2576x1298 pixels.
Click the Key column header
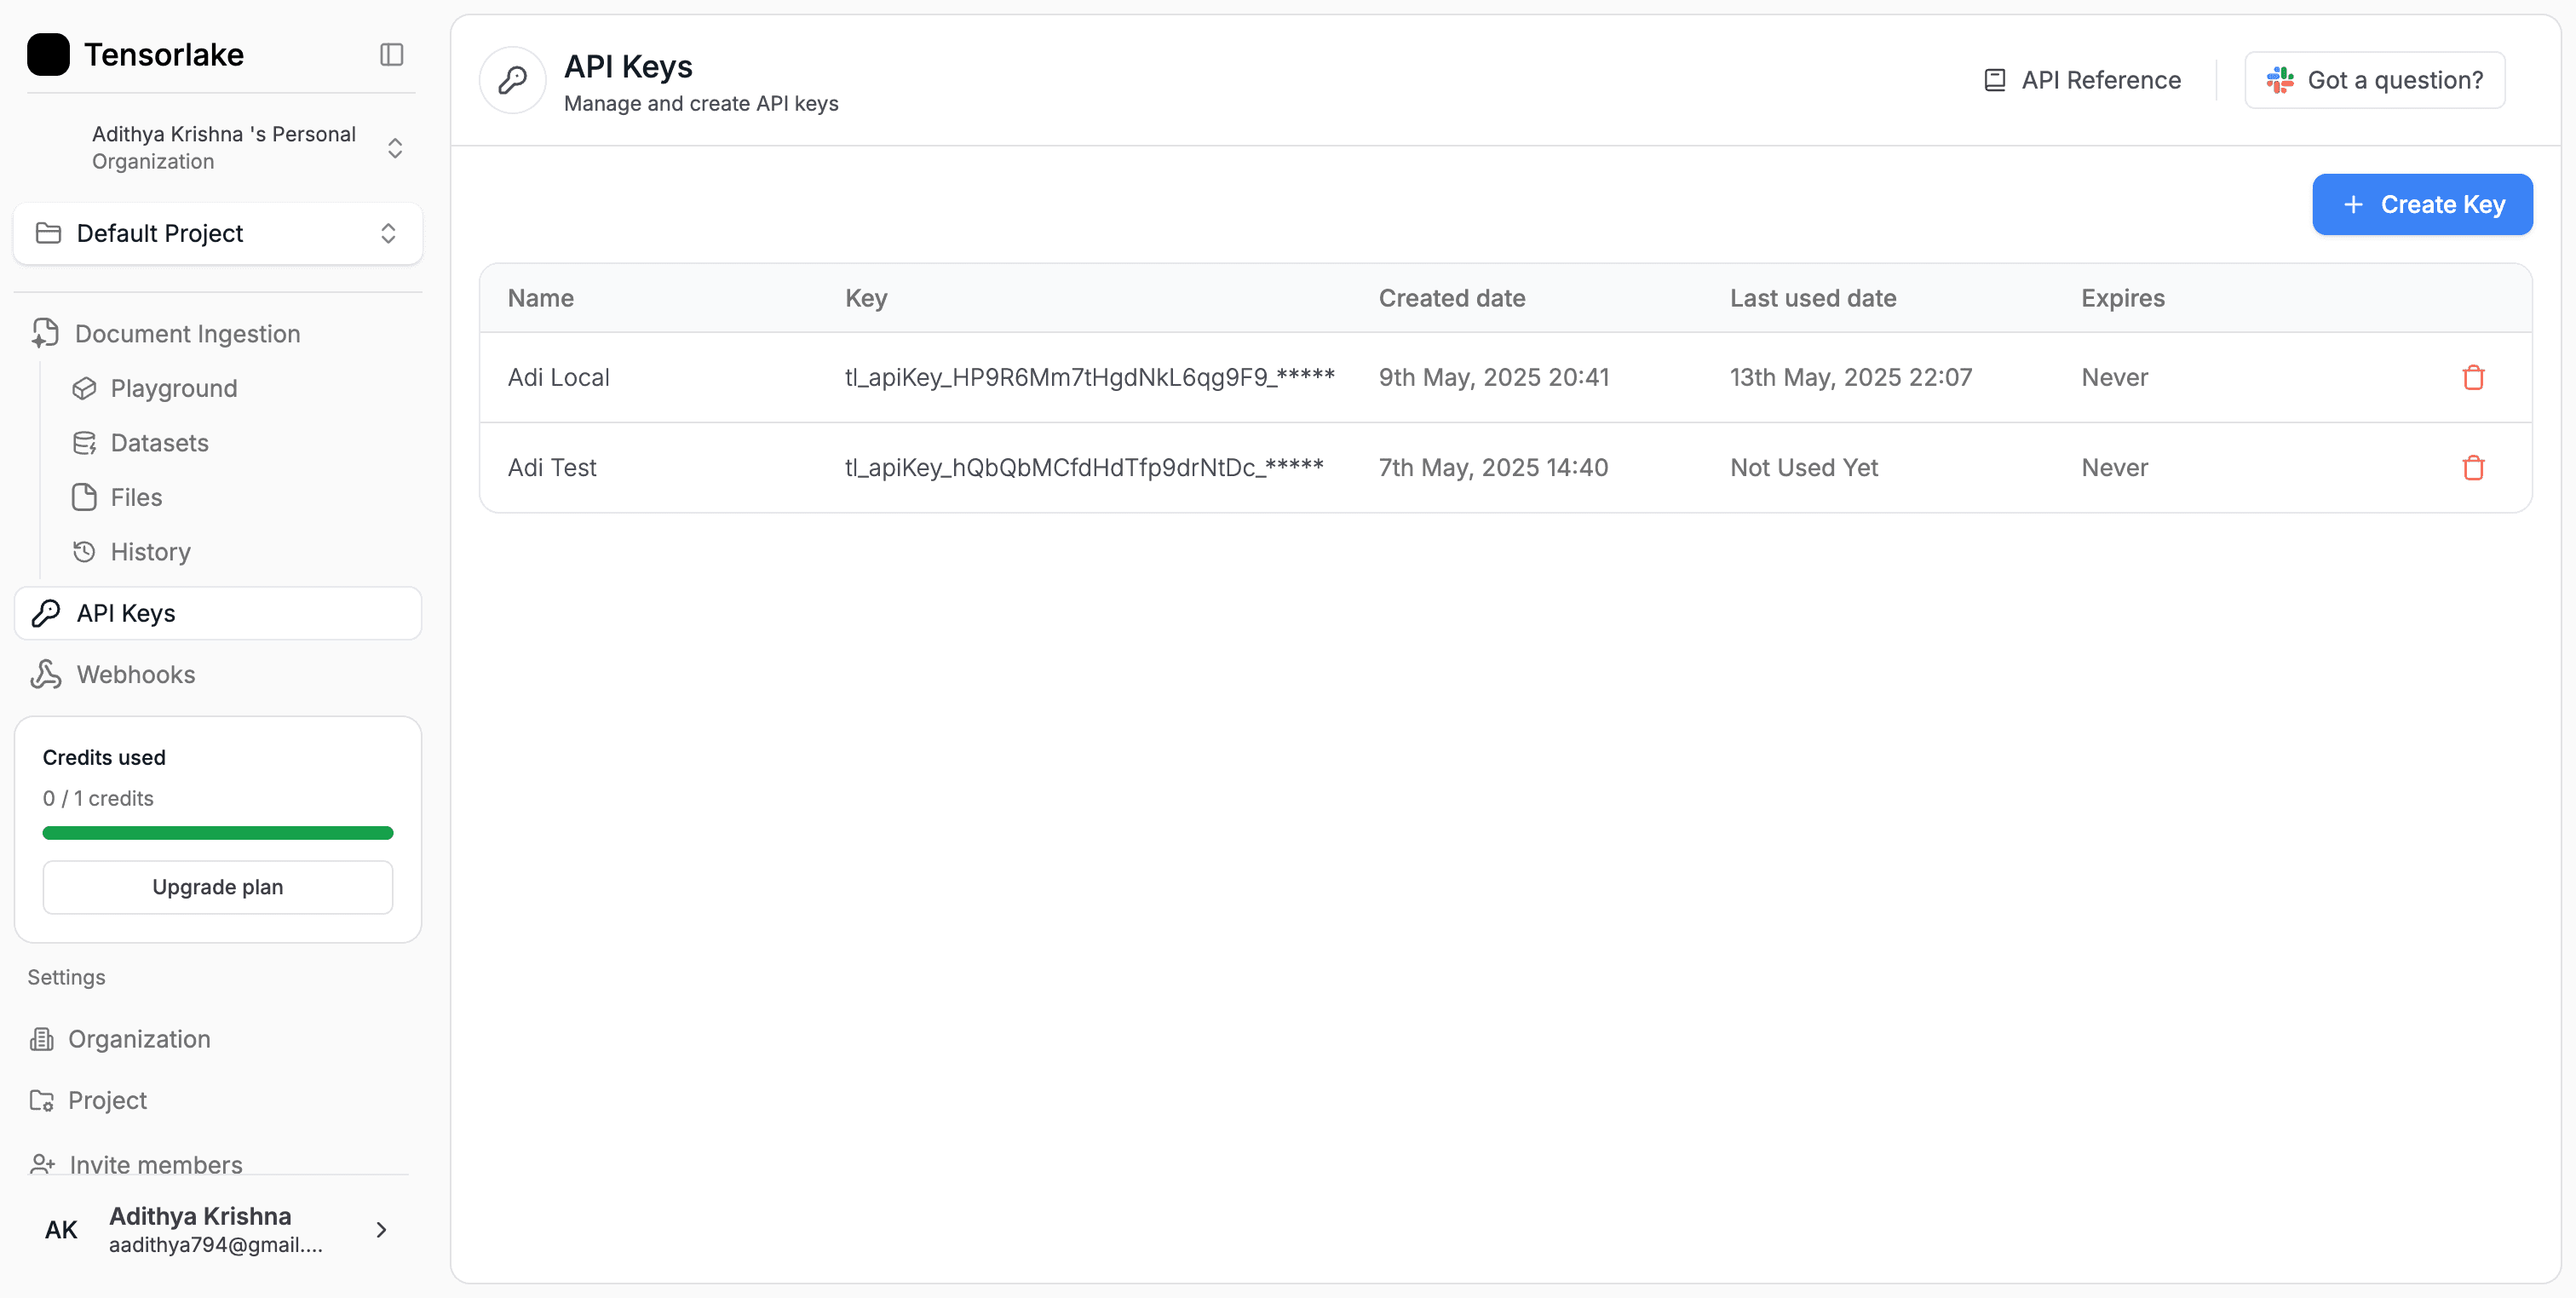coord(866,298)
